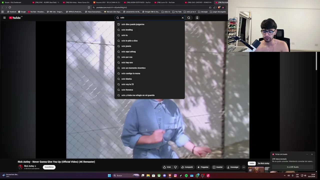Open the Rick Astley channel name link

29,166
